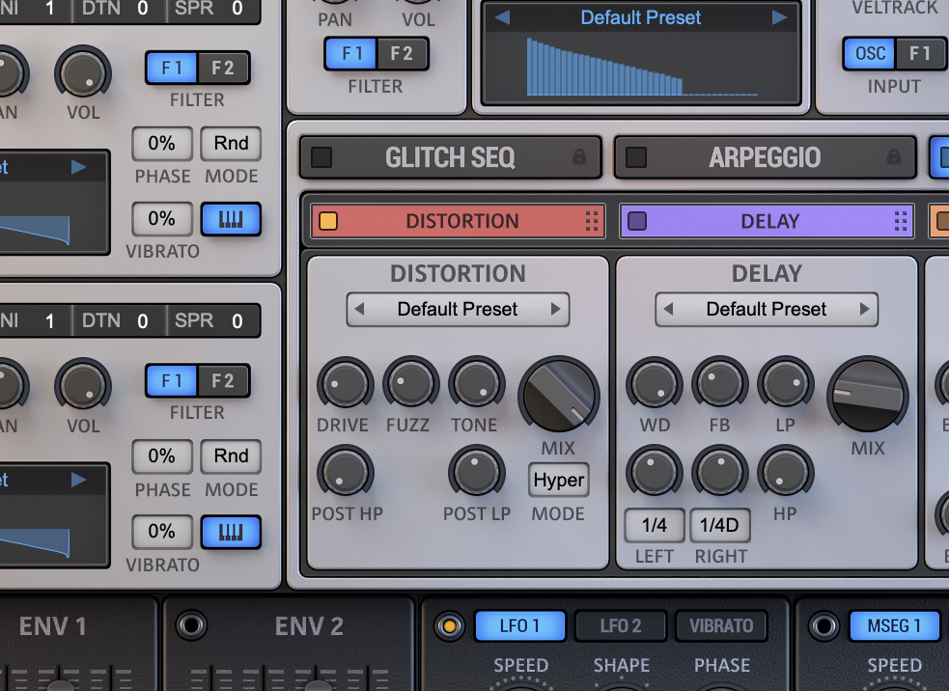Click the OSC input button
Image resolution: width=949 pixels, height=691 pixels.
click(x=870, y=53)
